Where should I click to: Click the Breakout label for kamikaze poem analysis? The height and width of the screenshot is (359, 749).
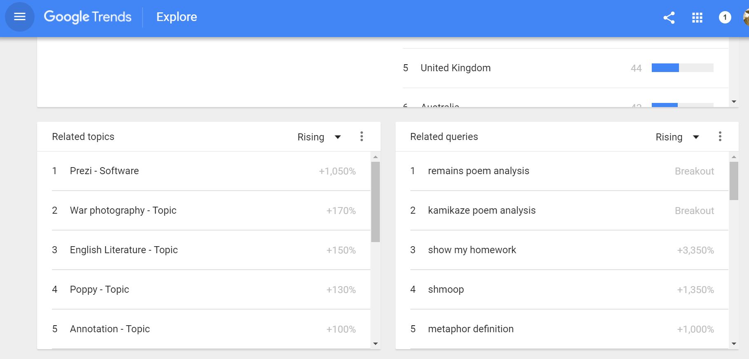click(694, 211)
